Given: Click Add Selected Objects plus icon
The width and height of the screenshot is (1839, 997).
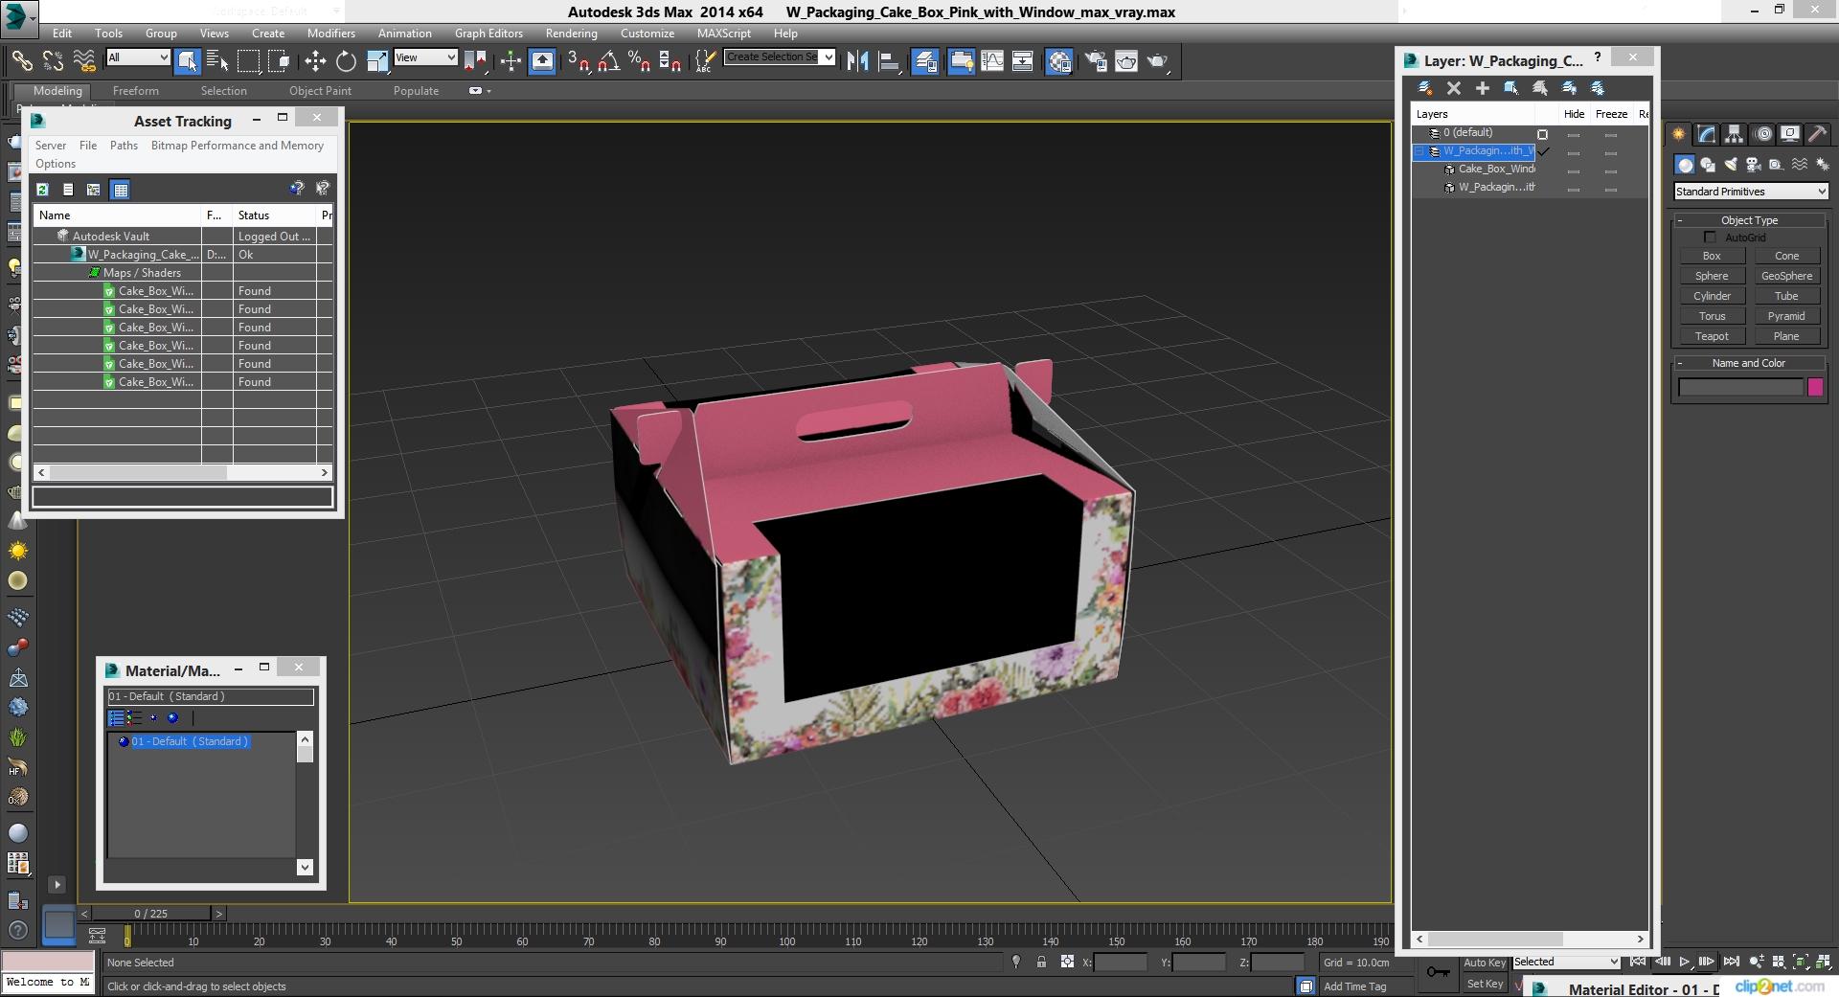Looking at the screenshot, I should 1483,88.
